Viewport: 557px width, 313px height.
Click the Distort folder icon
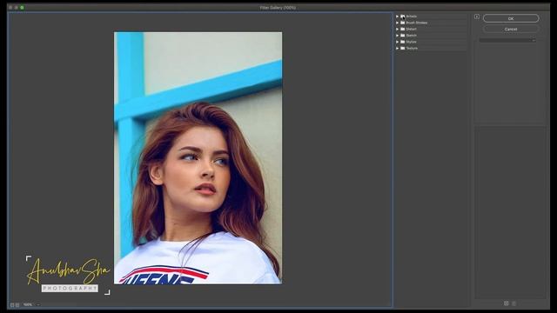[x=402, y=29]
